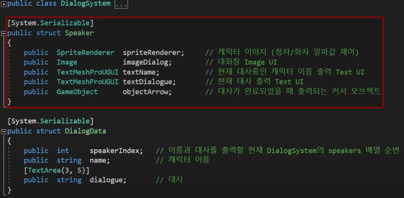
Task: Click the GameObject type name
Action: (x=77, y=92)
